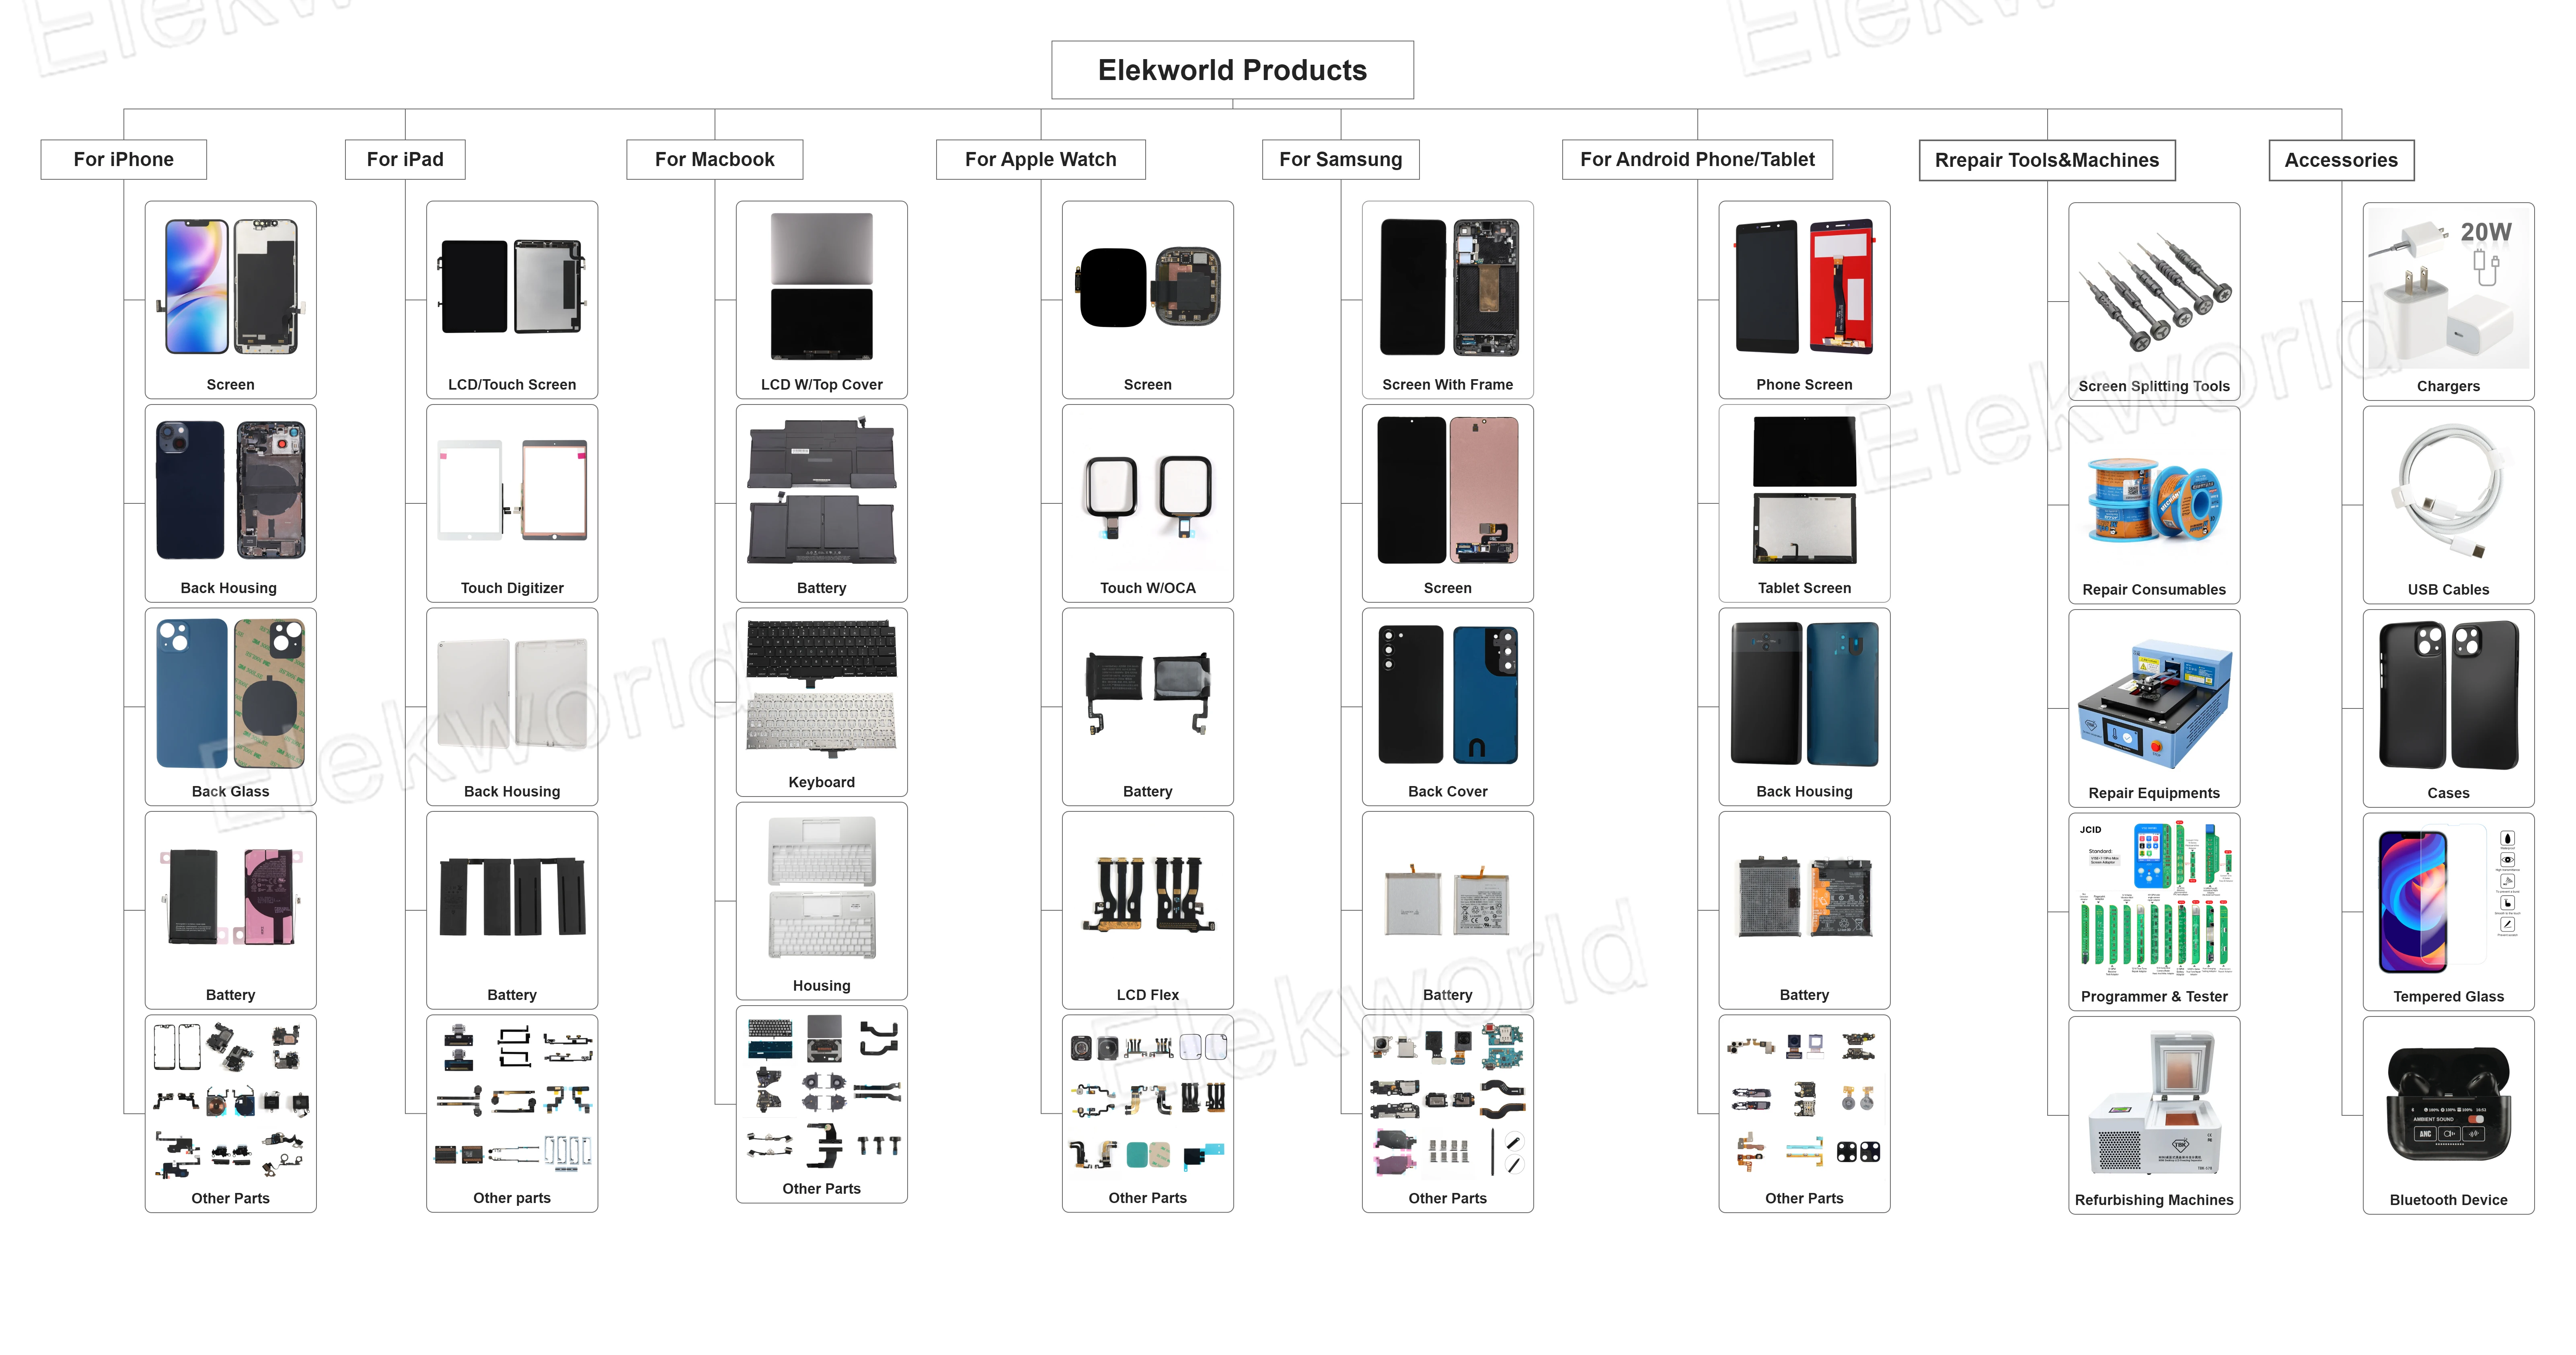Open the For Android Phone/Tablet header

[1697, 159]
